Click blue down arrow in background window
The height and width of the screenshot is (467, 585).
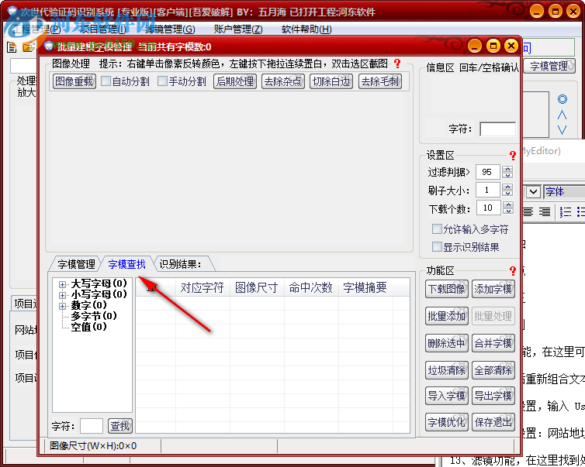(x=562, y=129)
